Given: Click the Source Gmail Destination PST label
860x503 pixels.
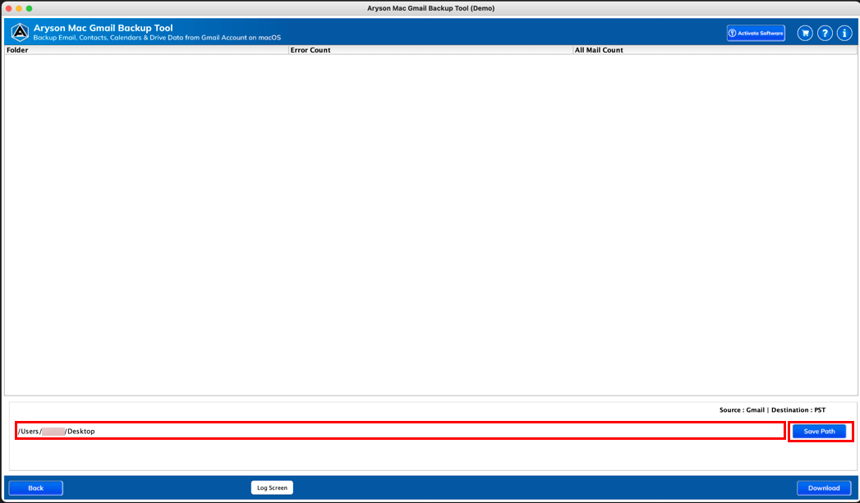Looking at the screenshot, I should tap(772, 409).
